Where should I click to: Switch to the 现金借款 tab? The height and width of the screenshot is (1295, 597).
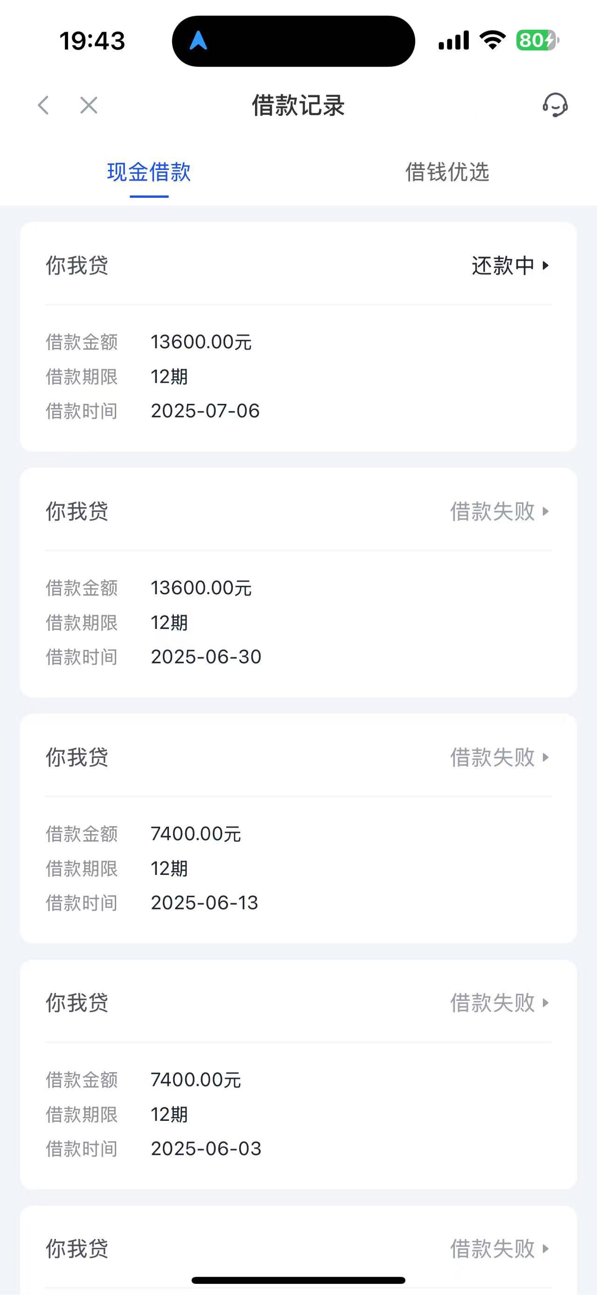(149, 172)
